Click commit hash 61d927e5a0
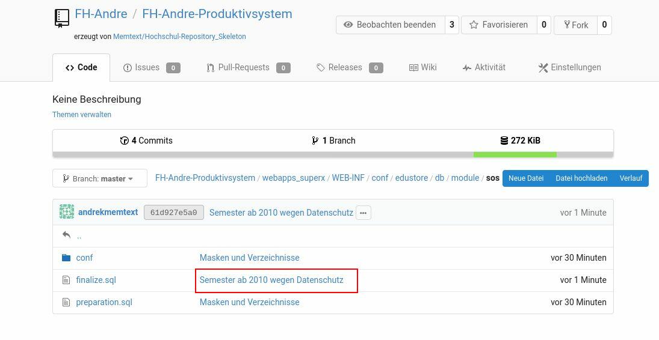 click(173, 213)
